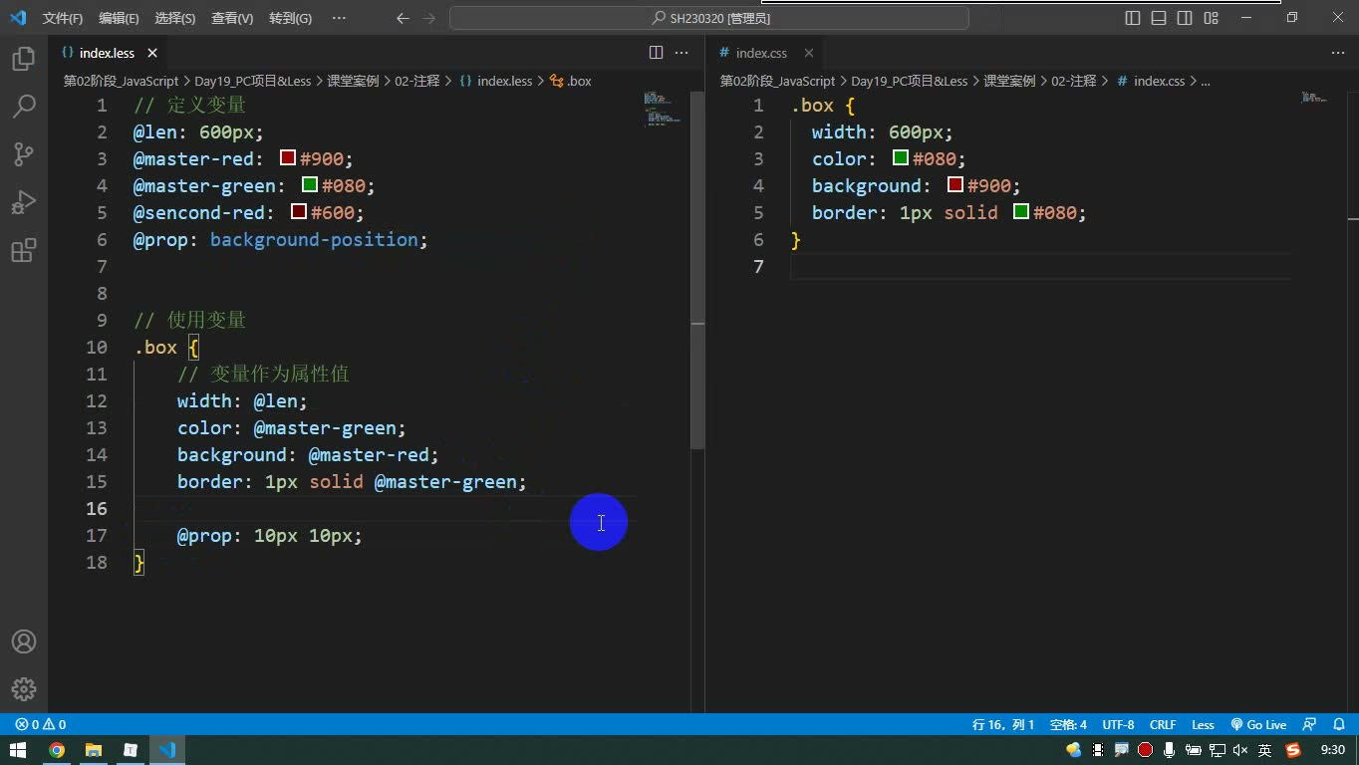Select Less language mode in status bar

point(1204,724)
